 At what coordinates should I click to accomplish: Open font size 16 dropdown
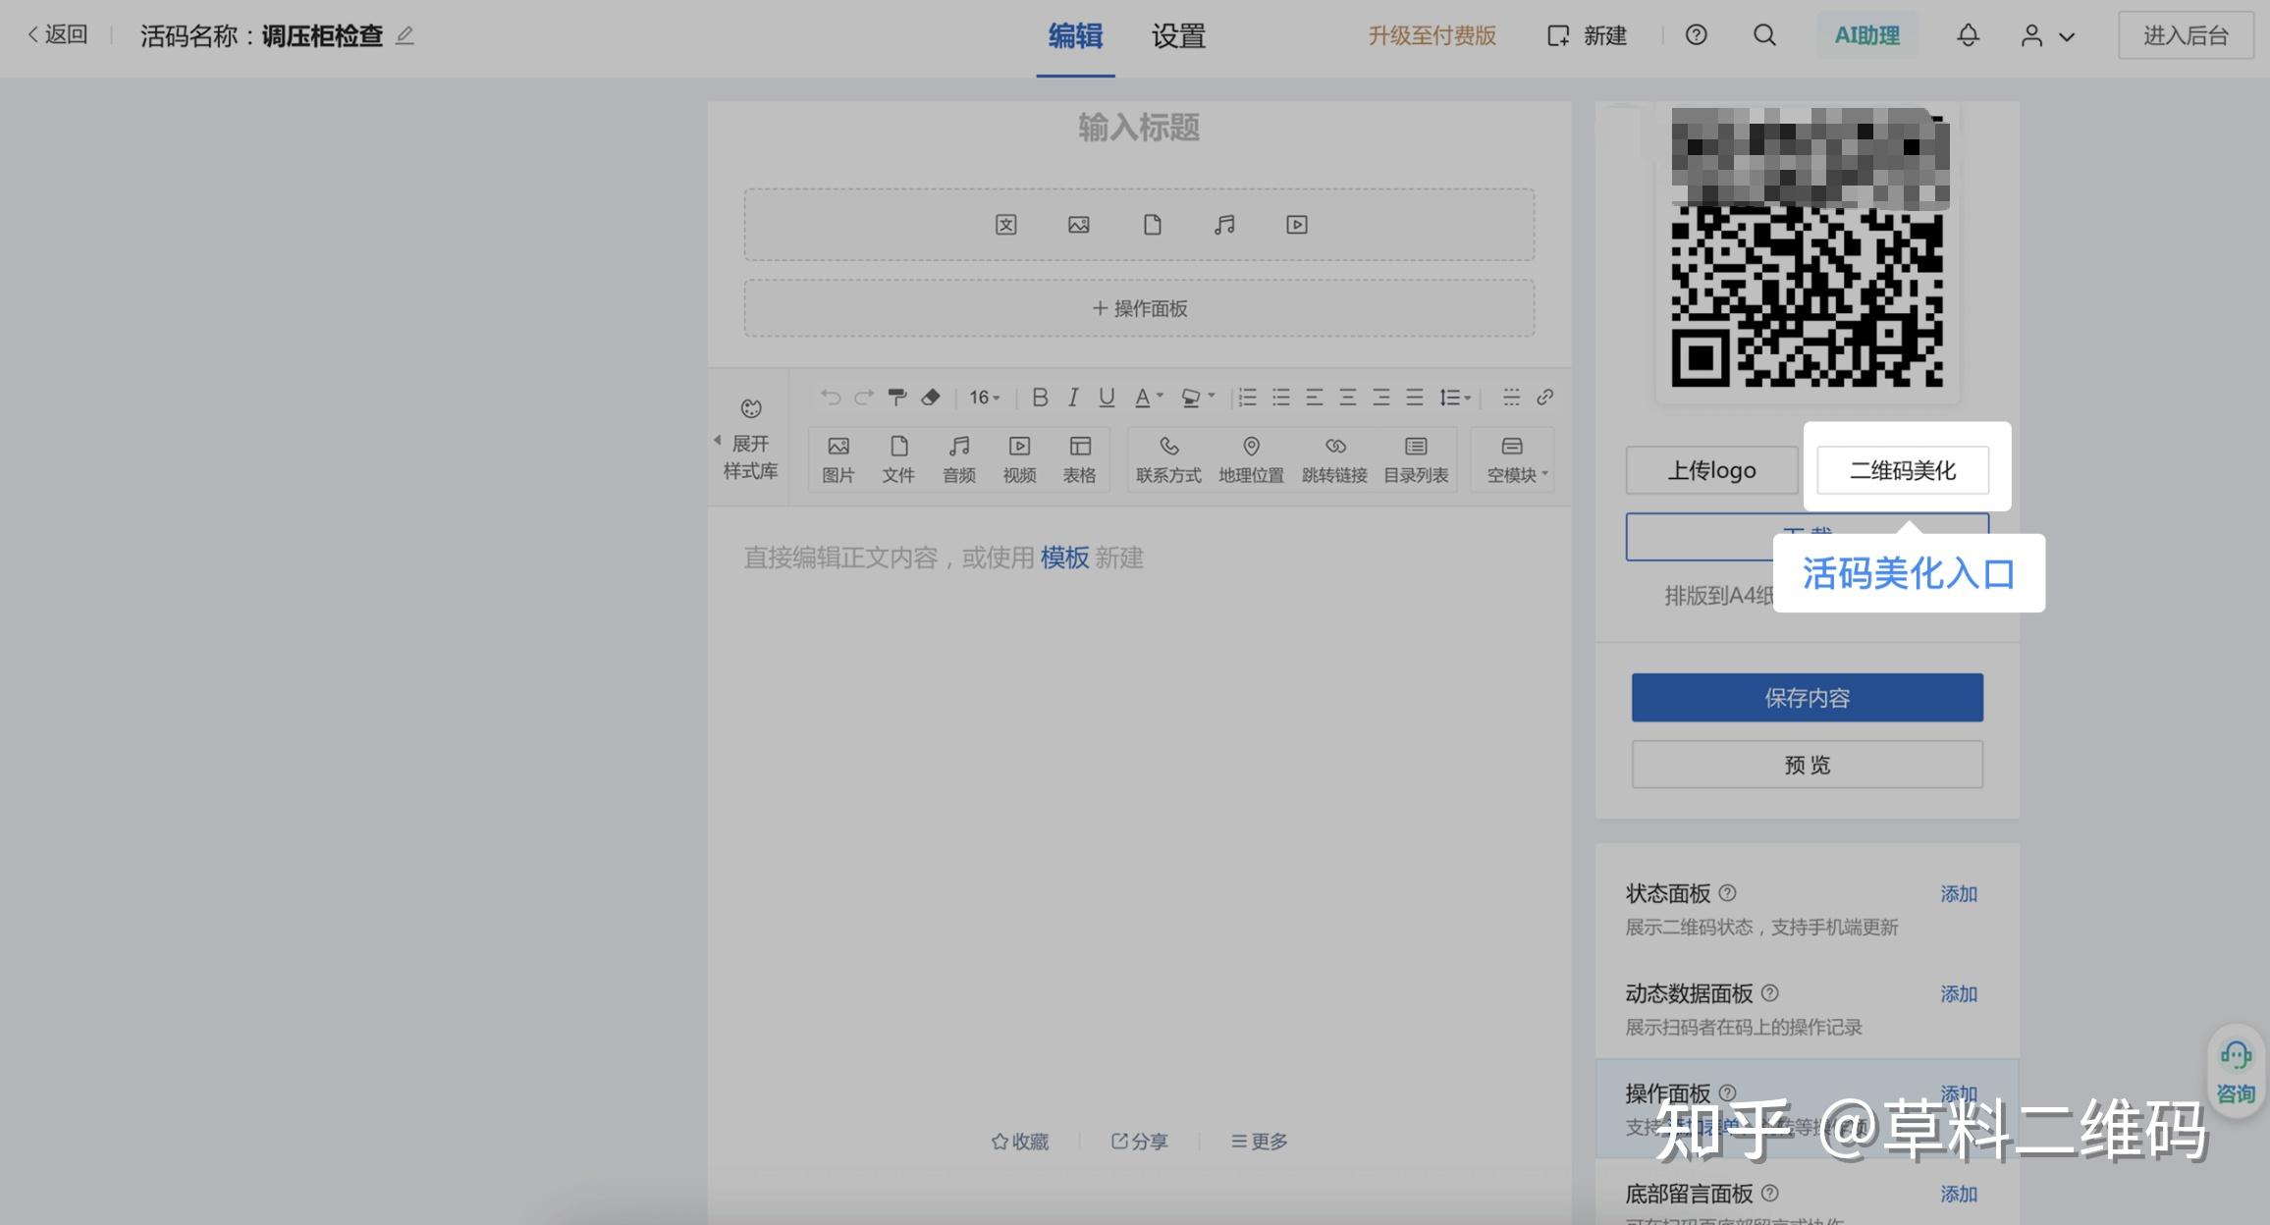[x=985, y=397]
